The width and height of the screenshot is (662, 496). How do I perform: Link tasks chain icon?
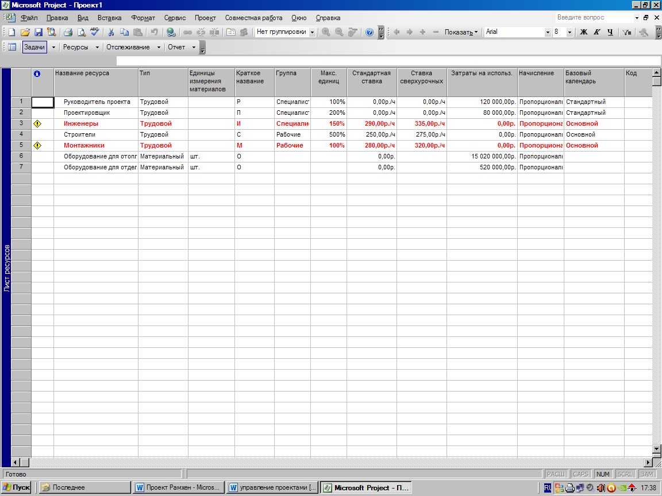tap(187, 32)
